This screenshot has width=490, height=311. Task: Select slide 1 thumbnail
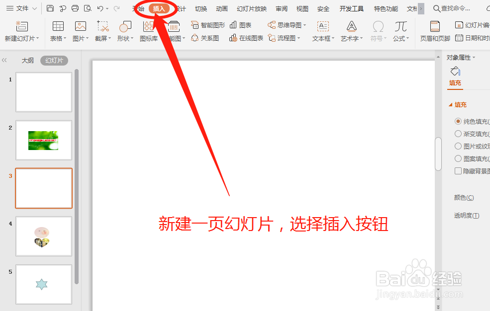[44, 92]
